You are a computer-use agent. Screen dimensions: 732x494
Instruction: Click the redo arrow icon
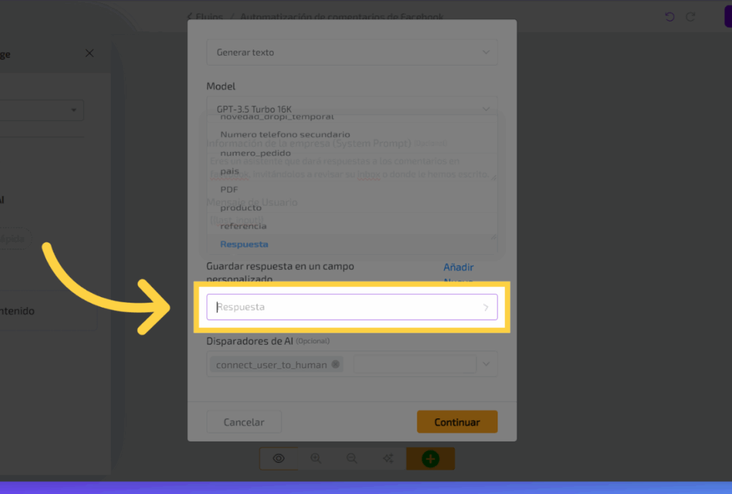pos(691,16)
